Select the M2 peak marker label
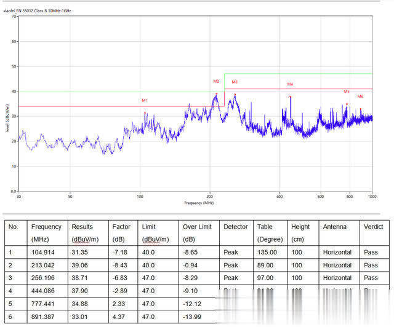 tap(216, 81)
